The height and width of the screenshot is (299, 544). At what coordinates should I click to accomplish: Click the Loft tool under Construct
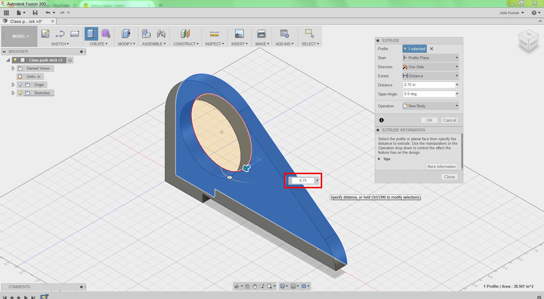185,34
